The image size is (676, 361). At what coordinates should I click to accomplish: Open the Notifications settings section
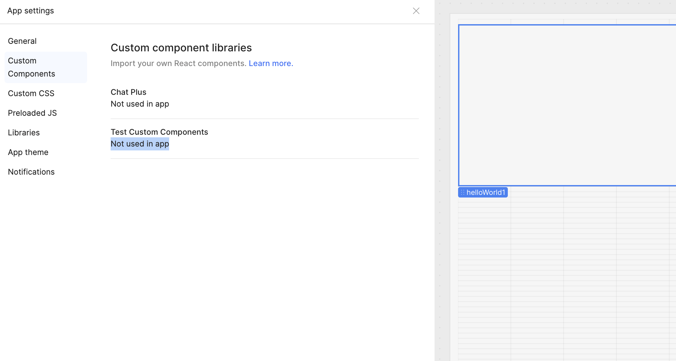(x=31, y=172)
